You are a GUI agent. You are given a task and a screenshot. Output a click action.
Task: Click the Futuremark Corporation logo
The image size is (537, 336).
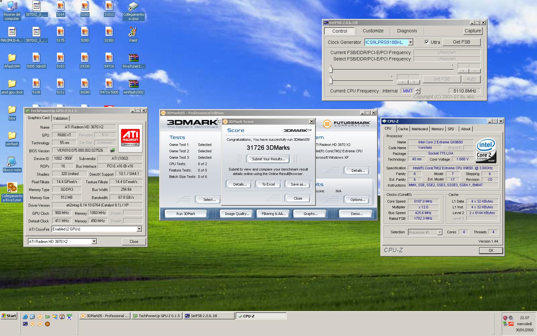[347, 124]
